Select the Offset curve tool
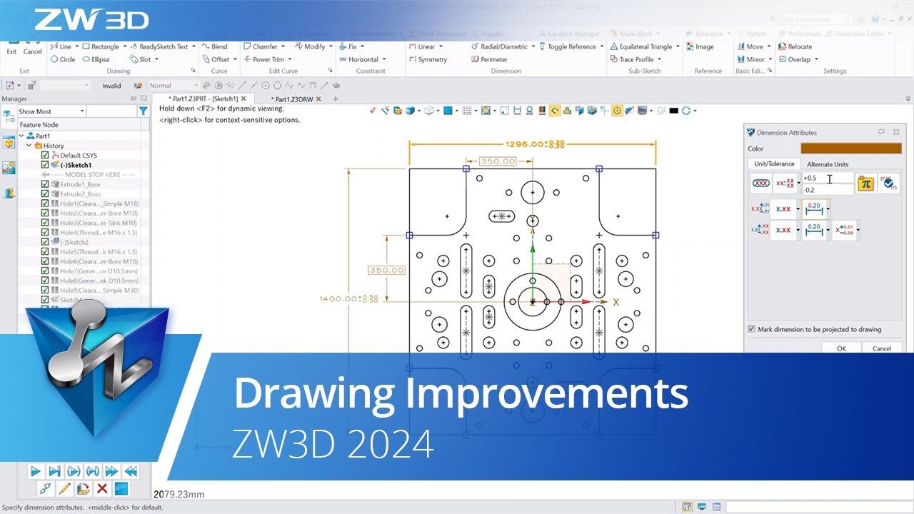 click(215, 59)
